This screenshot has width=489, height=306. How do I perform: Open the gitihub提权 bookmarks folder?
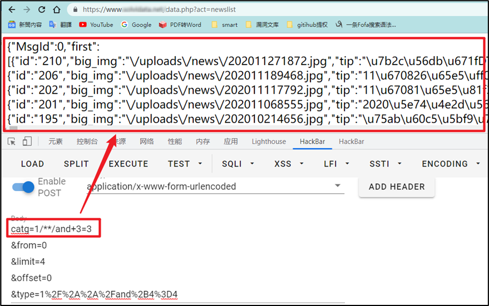point(307,24)
